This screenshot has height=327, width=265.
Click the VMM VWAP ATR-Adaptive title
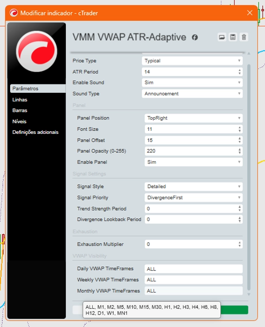click(129, 37)
